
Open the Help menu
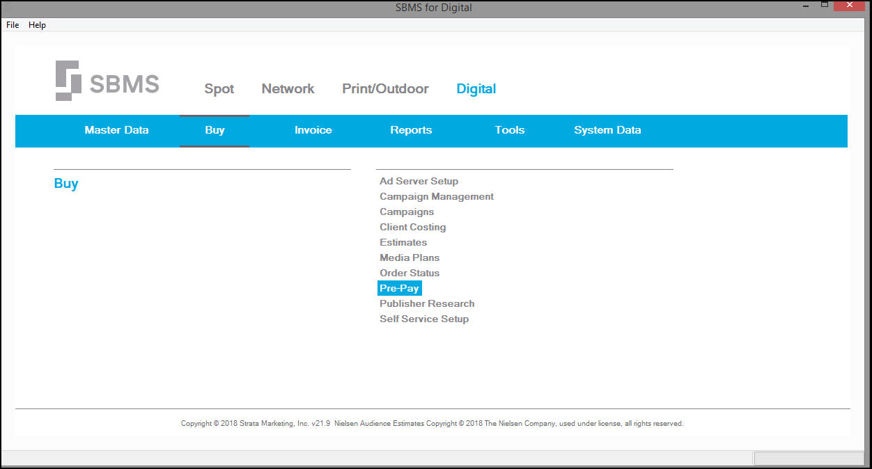(37, 25)
